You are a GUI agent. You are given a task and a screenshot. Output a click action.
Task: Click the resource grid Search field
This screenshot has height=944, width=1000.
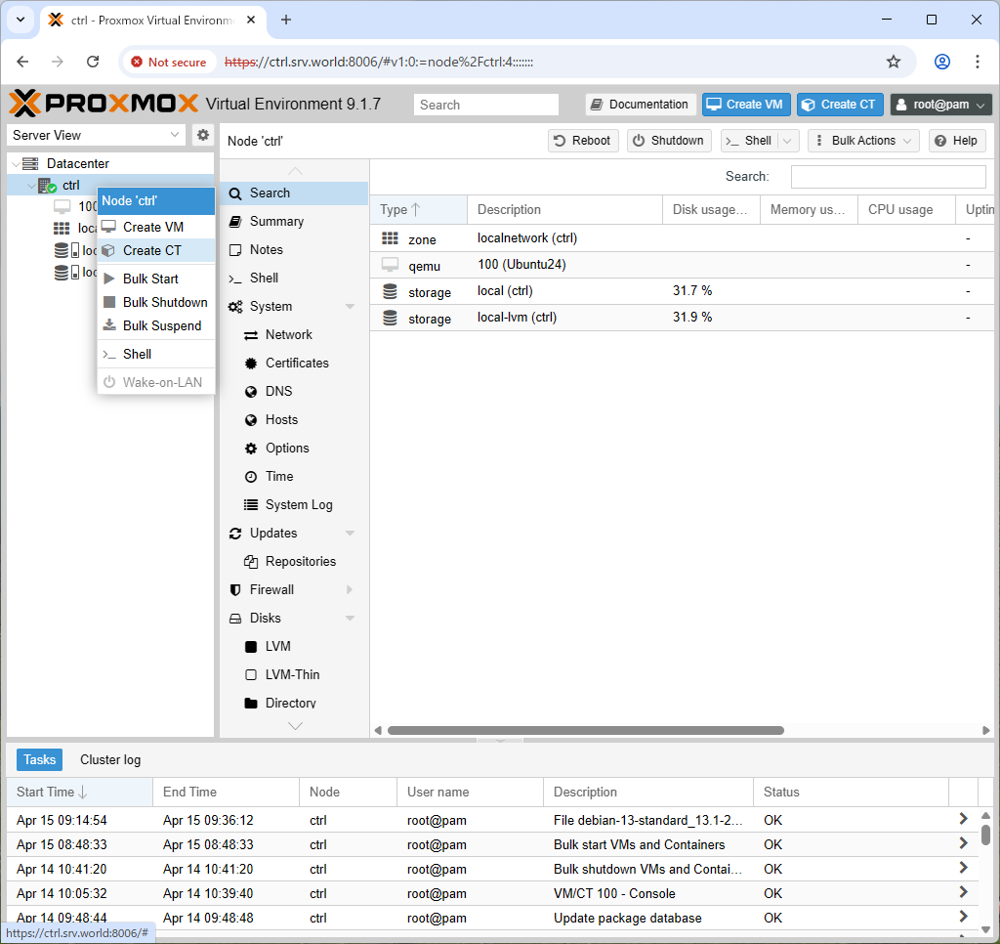[888, 176]
